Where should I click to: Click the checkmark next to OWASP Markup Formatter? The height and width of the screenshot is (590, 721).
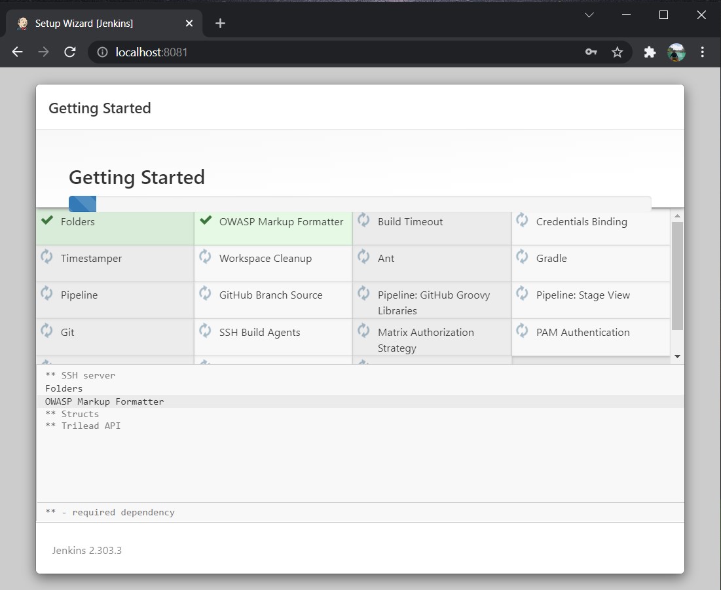point(206,221)
